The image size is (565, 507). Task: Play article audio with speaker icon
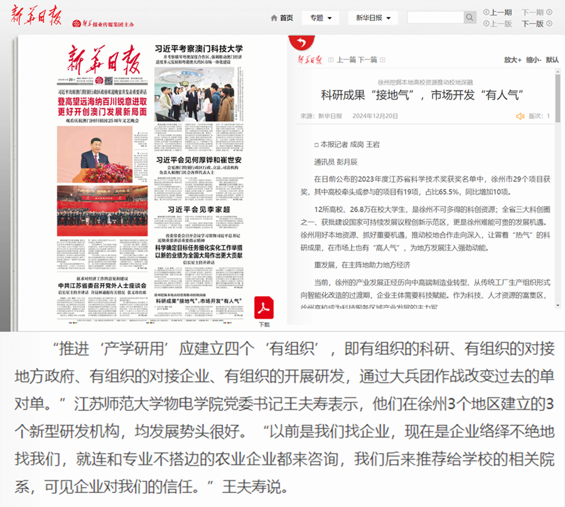tap(520, 116)
